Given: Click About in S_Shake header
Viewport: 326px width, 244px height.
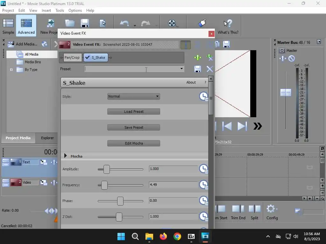Looking at the screenshot, I should [191, 82].
